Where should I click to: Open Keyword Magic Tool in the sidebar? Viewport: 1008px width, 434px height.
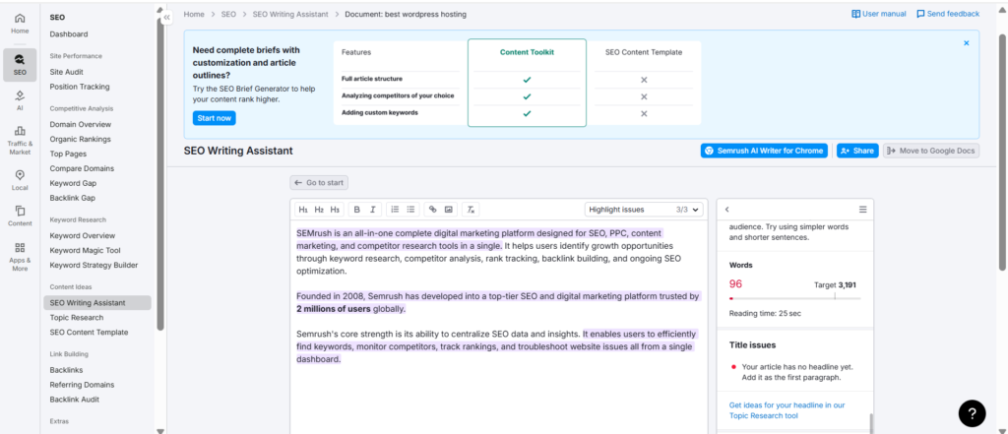point(85,251)
